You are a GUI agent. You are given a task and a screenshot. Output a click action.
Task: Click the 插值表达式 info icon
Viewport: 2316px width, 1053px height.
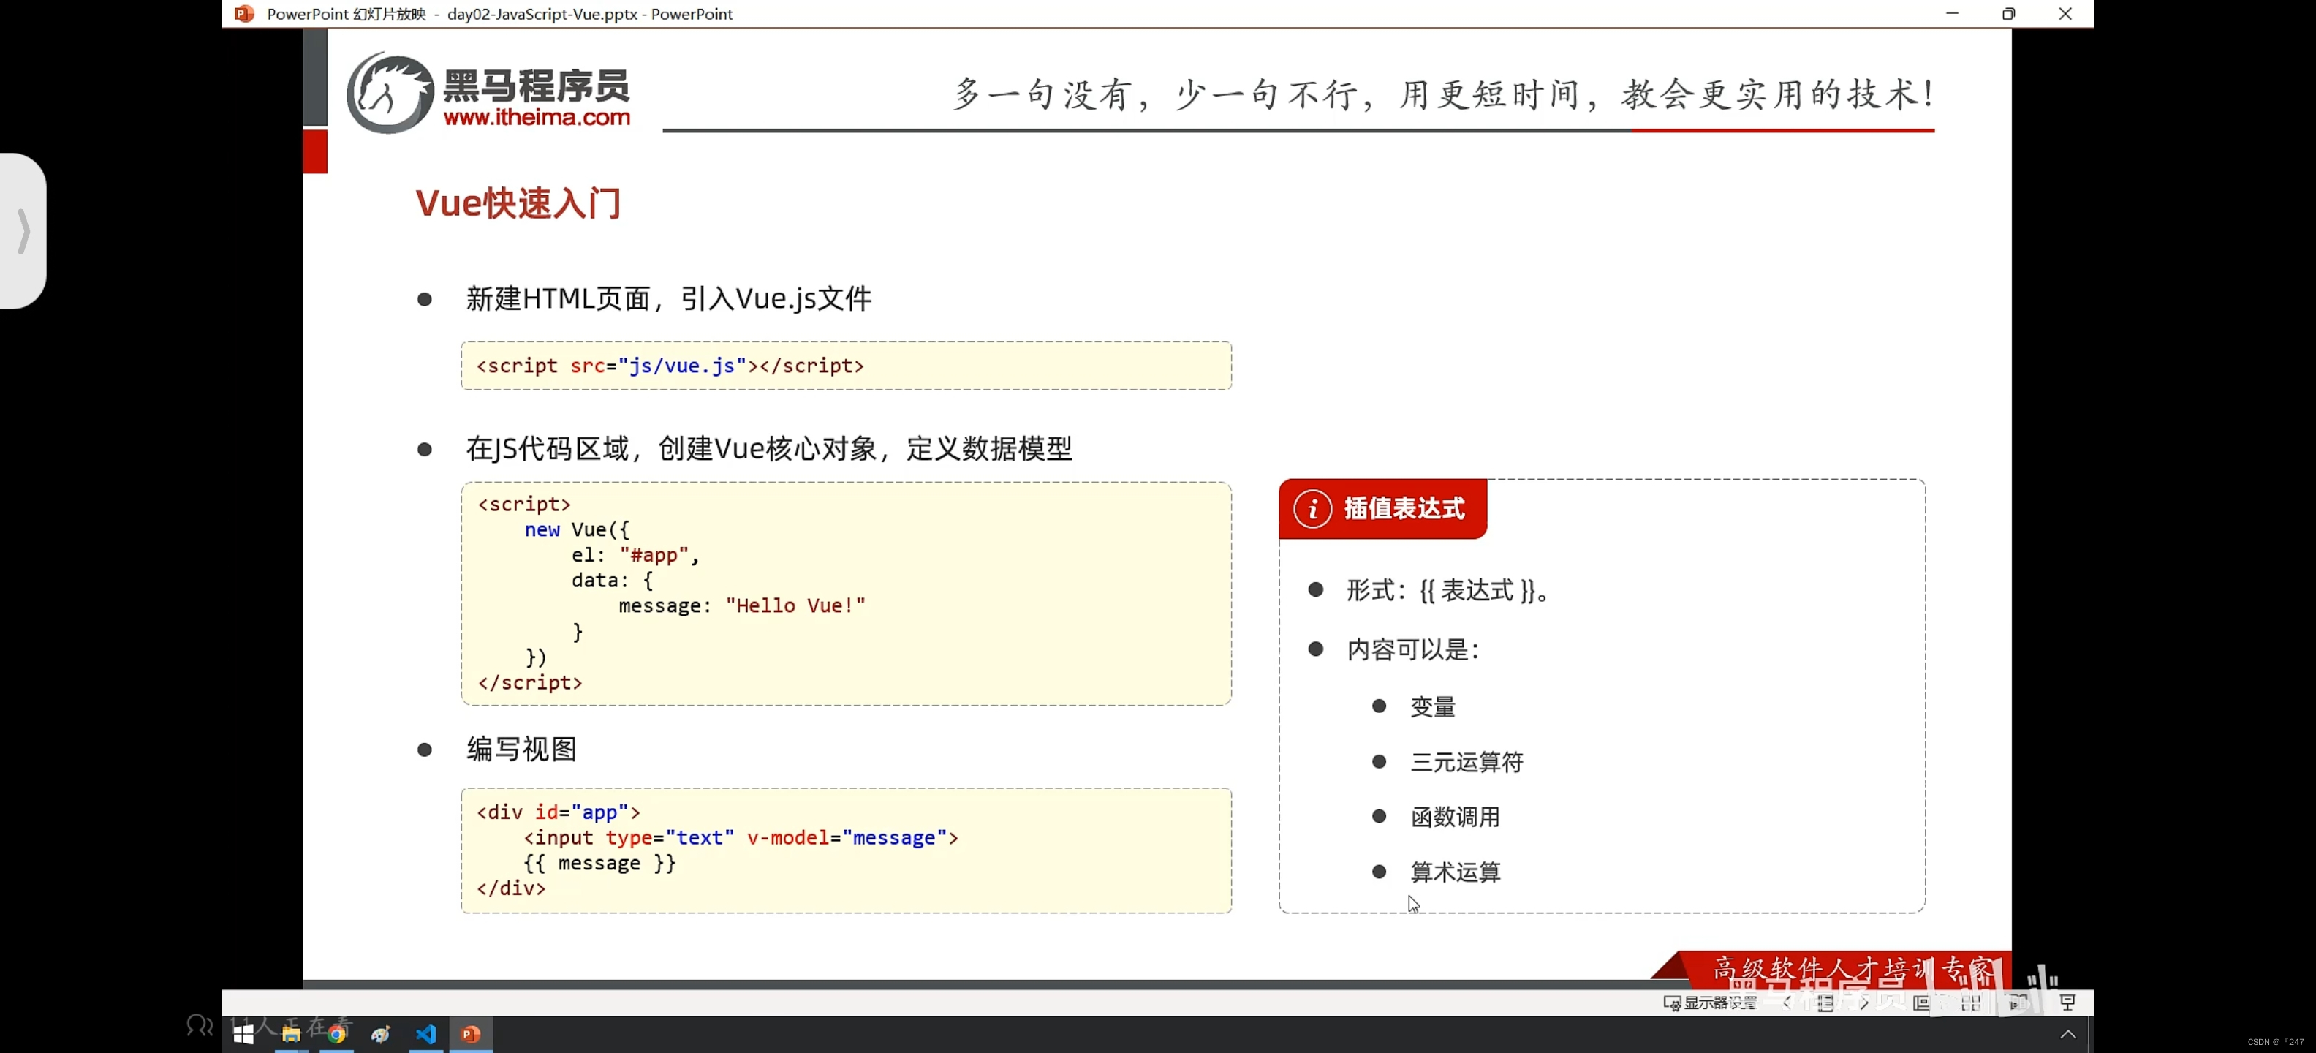(x=1312, y=509)
